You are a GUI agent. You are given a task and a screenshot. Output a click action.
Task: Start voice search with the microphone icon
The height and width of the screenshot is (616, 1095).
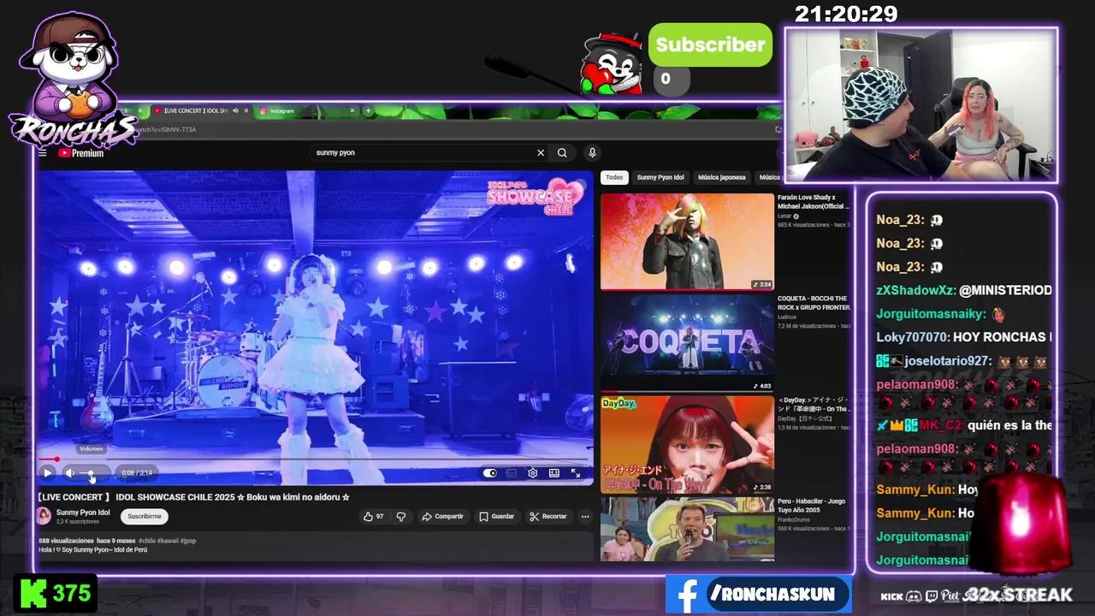tap(592, 152)
